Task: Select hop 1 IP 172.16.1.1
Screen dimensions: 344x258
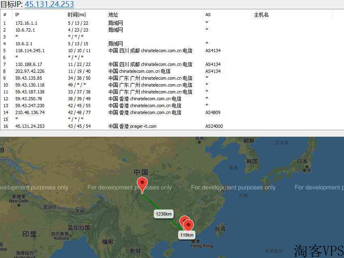Action: (x=26, y=23)
